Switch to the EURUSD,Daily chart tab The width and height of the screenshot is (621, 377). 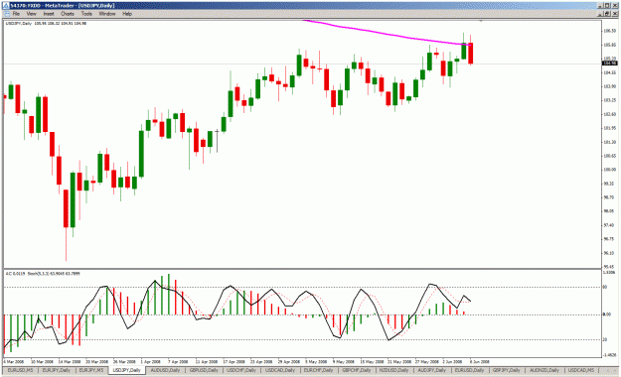pyautogui.click(x=469, y=370)
